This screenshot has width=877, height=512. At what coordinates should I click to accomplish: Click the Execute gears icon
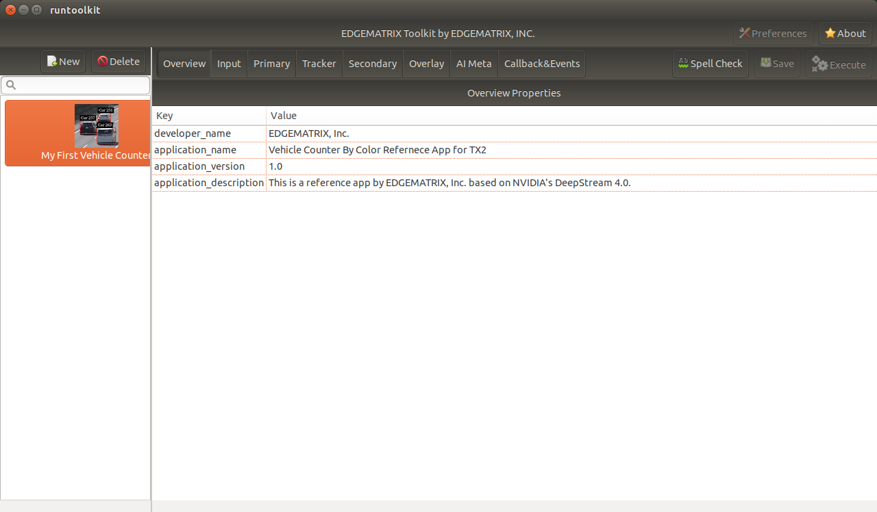pyautogui.click(x=819, y=64)
